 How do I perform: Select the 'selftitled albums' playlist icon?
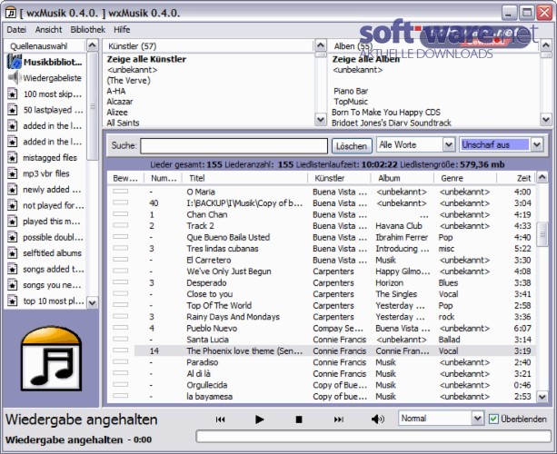coord(13,253)
